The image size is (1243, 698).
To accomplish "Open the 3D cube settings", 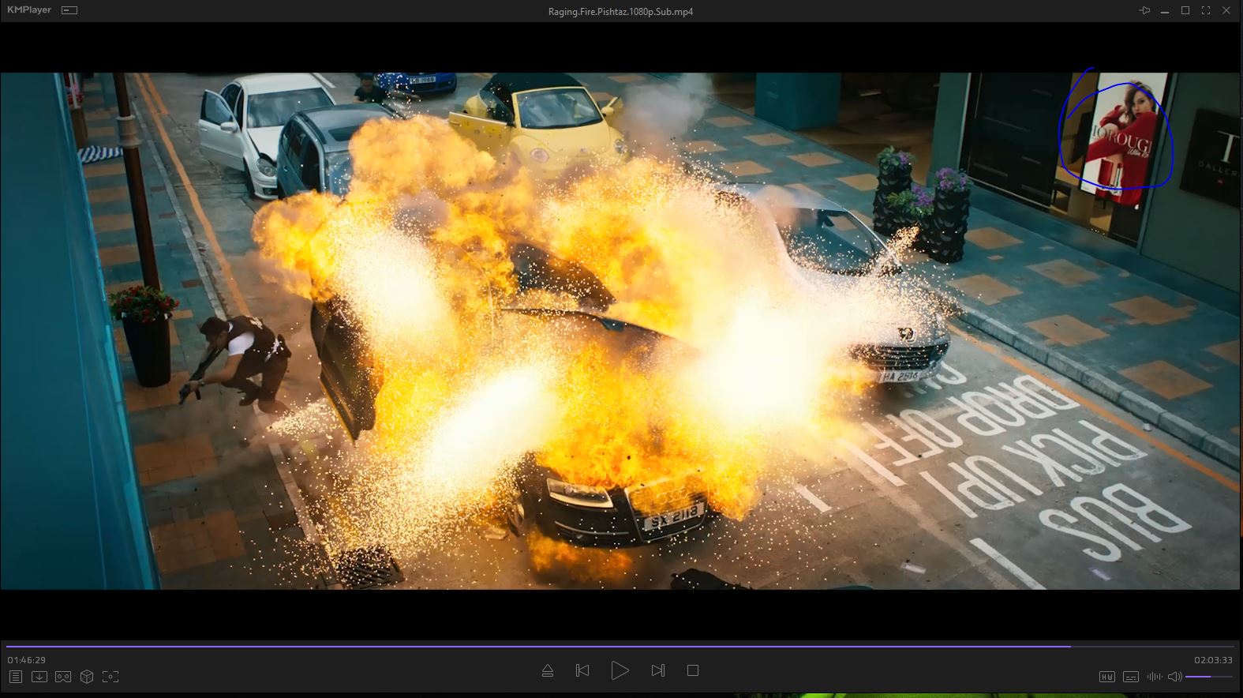I will 87,677.
